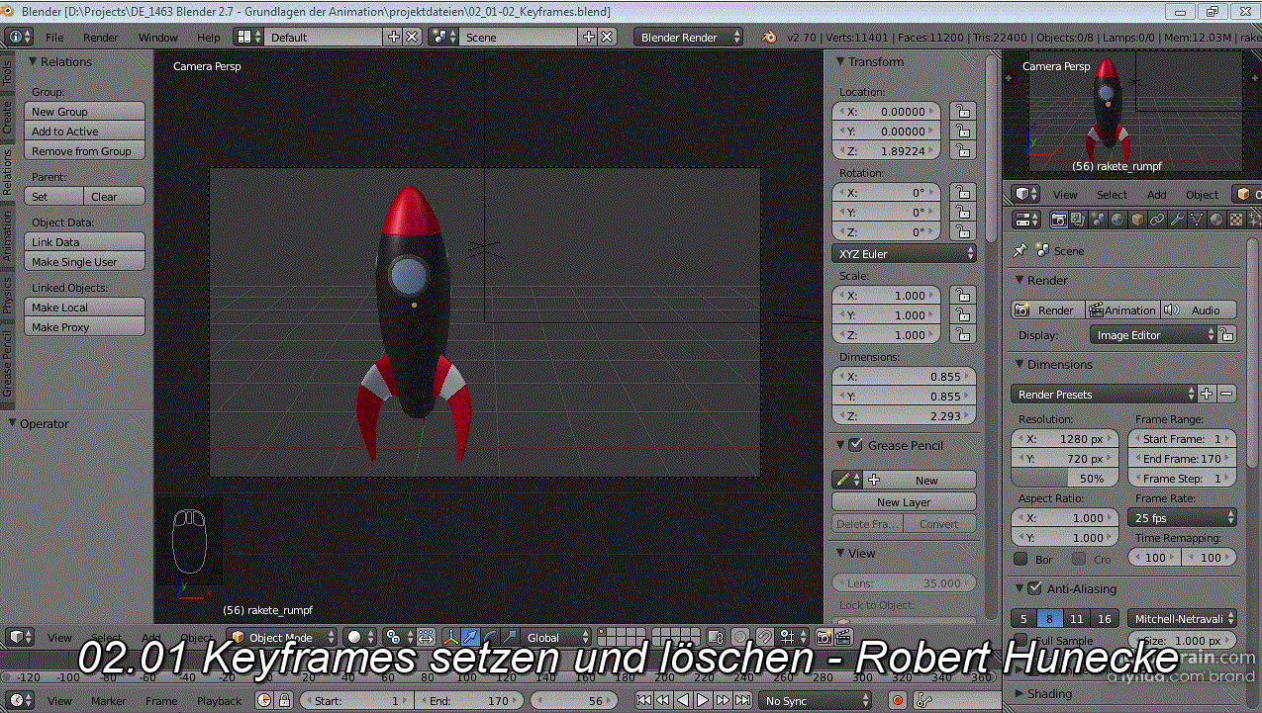Toggle the preview range clock icon
1262x713 pixels.
coord(264,700)
